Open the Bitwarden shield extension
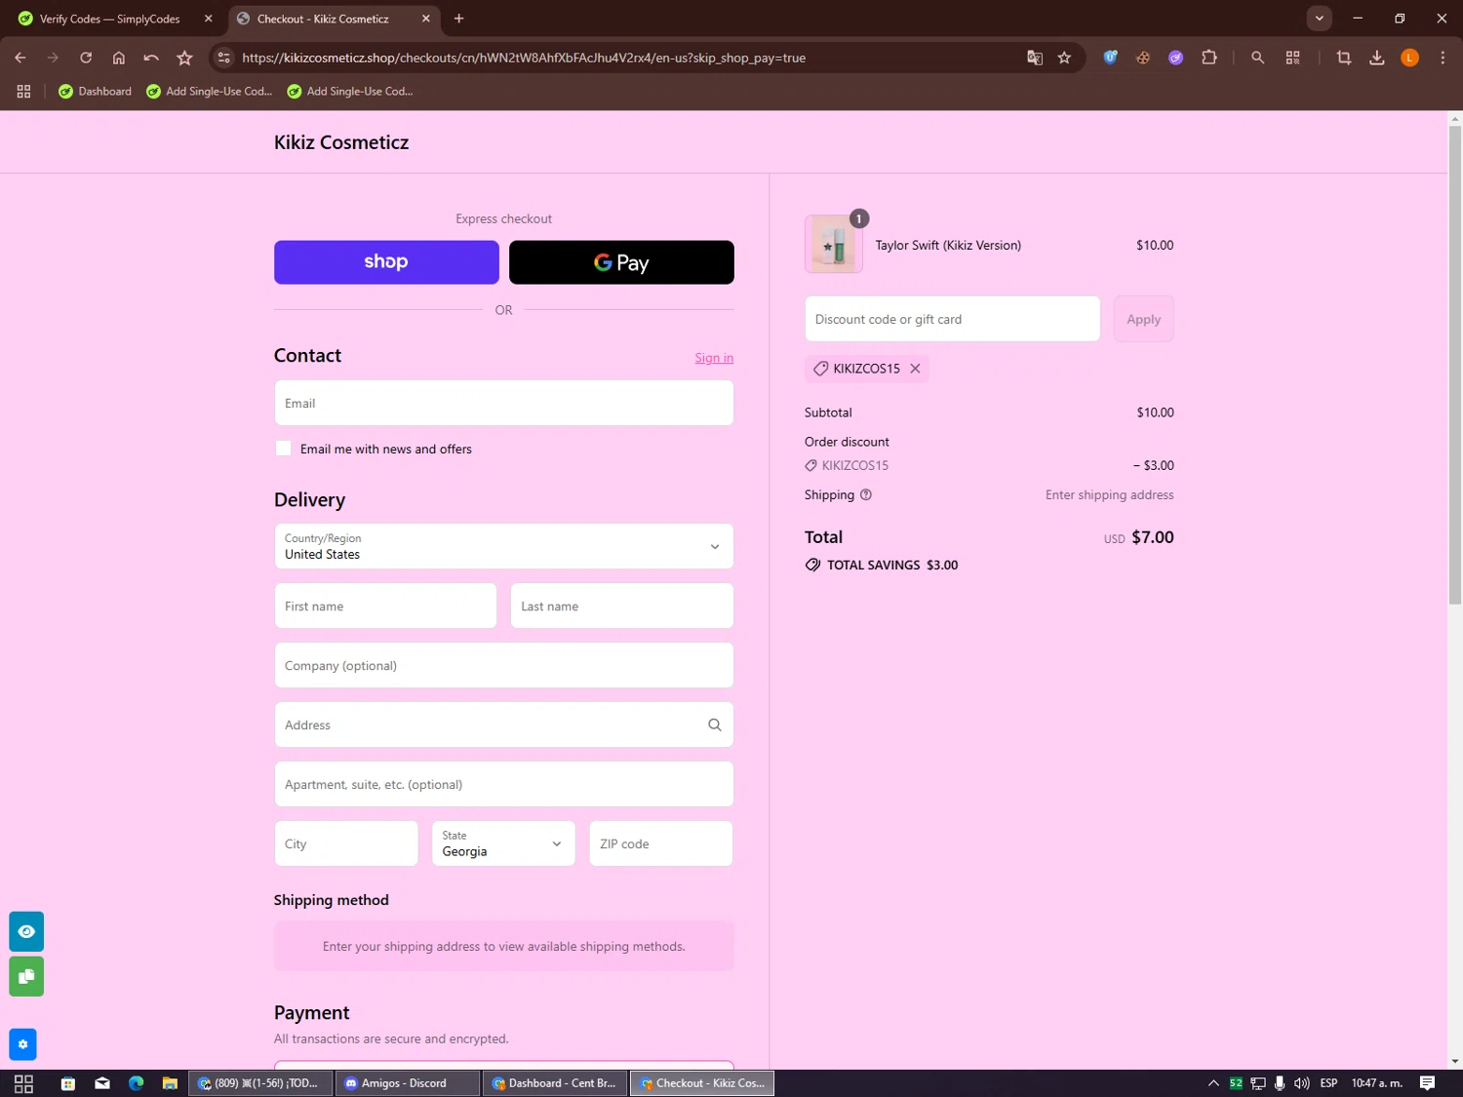 [1110, 58]
